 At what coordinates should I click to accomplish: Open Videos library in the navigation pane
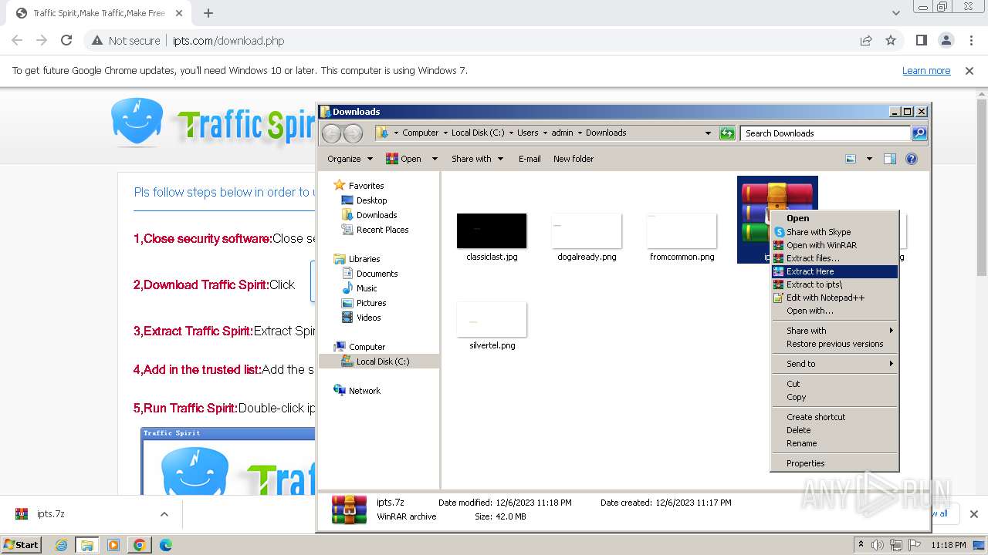tap(368, 318)
